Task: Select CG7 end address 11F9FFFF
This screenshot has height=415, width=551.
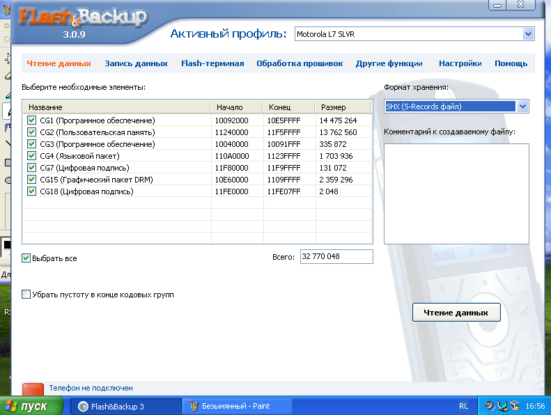Action: coord(284,168)
